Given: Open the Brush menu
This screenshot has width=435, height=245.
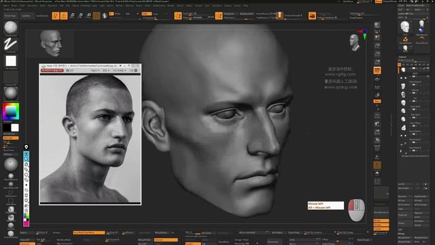Looking at the screenshot, I should tap(14, 5).
